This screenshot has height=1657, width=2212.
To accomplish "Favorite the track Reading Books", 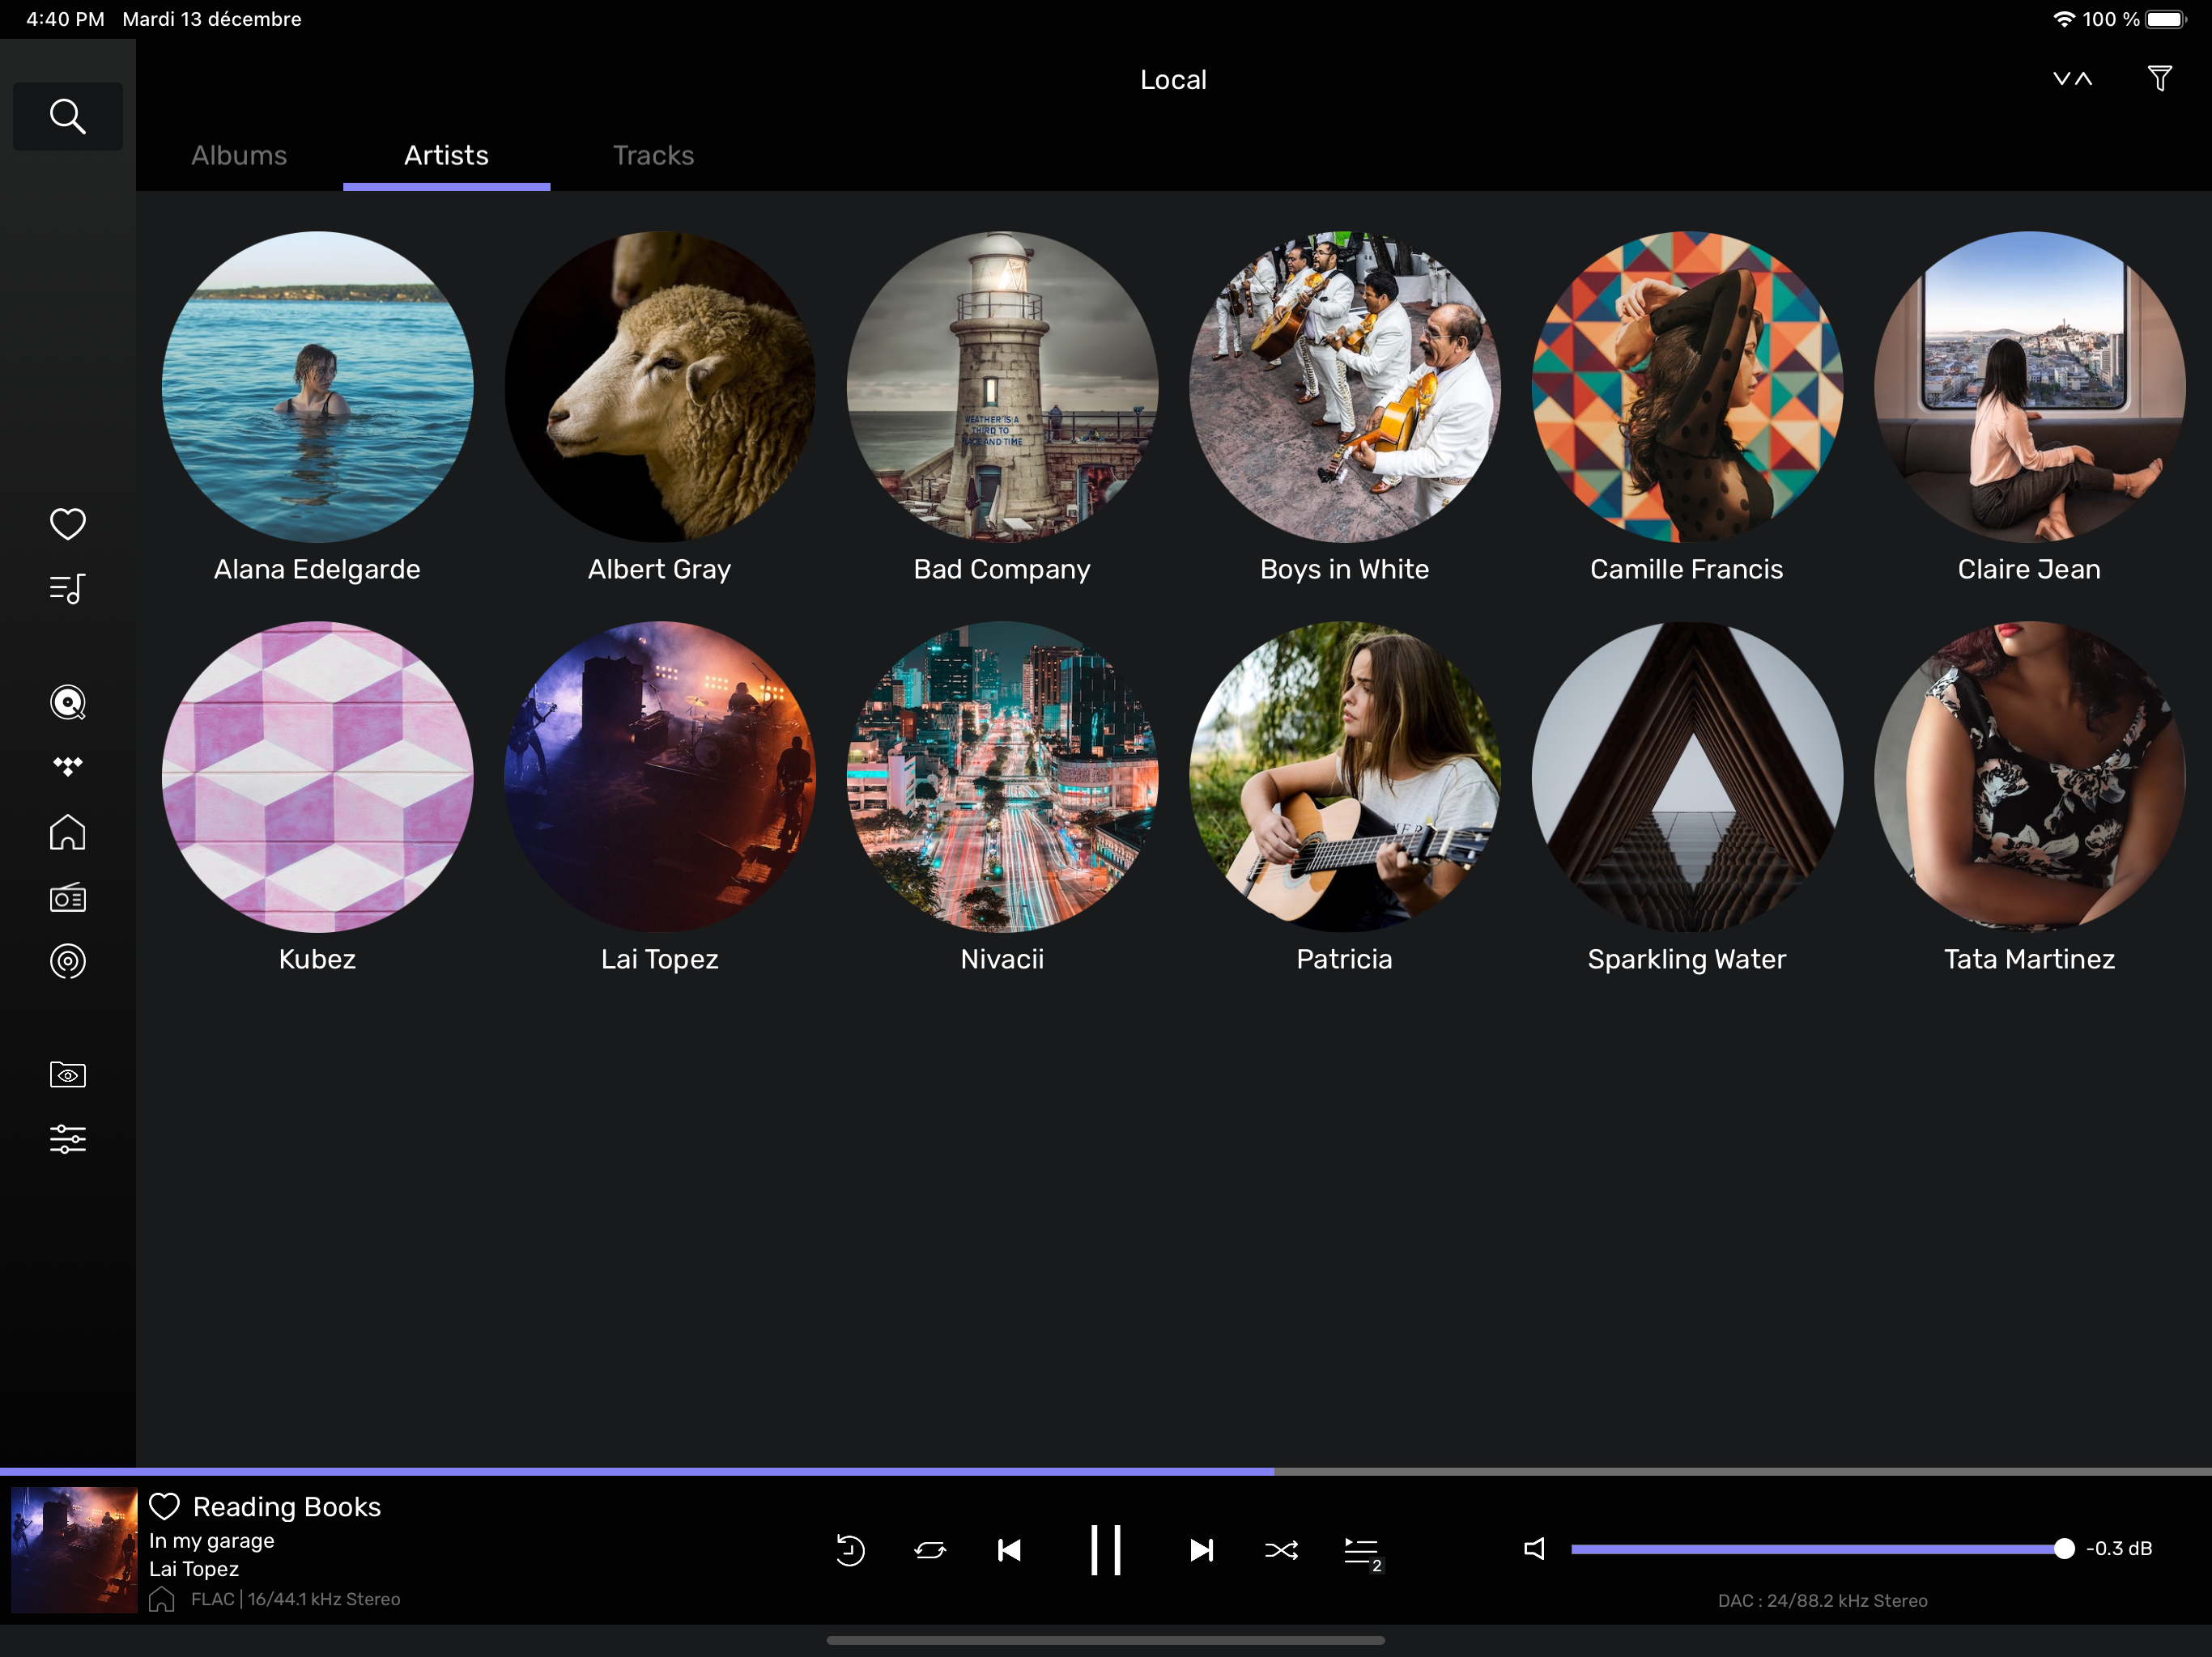I will 164,1506.
